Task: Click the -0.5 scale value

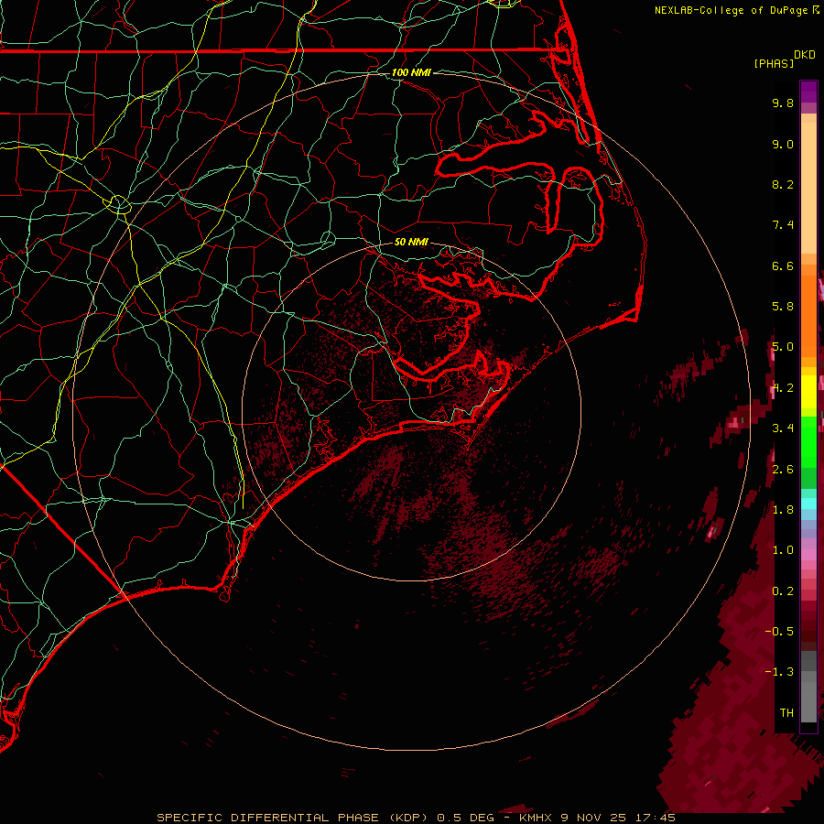Action: (779, 632)
